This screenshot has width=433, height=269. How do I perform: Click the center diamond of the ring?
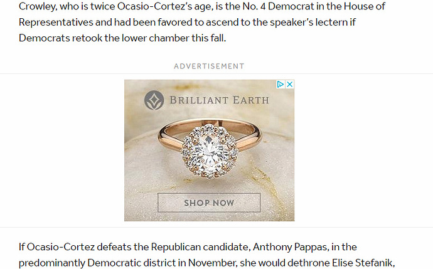pos(208,150)
